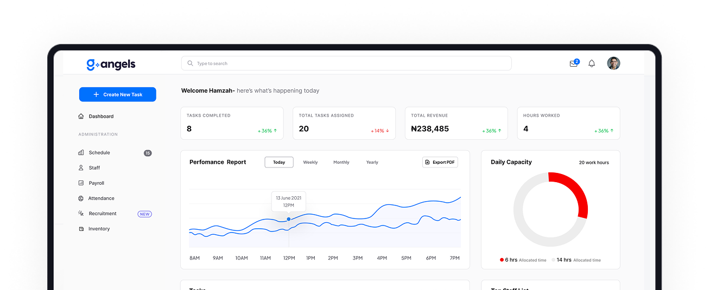Viewport: 710px width, 290px height.
Task: Click the Schedule badge showing 15
Action: [x=148, y=153]
